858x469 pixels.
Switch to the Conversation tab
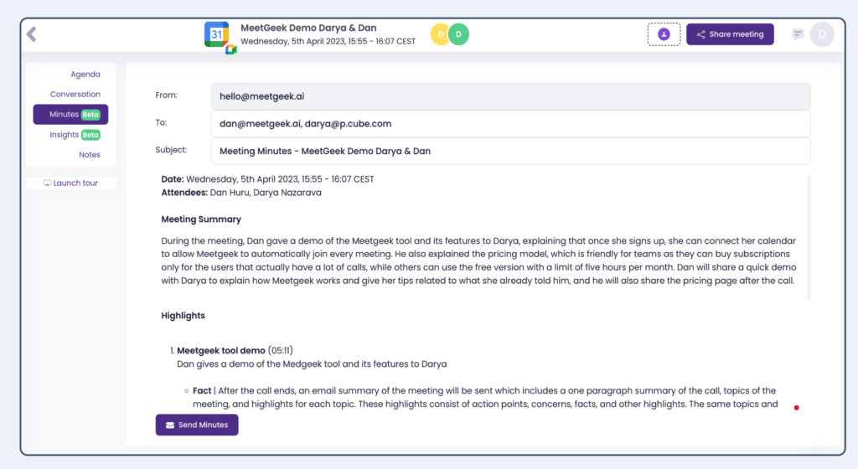pyautogui.click(x=75, y=94)
